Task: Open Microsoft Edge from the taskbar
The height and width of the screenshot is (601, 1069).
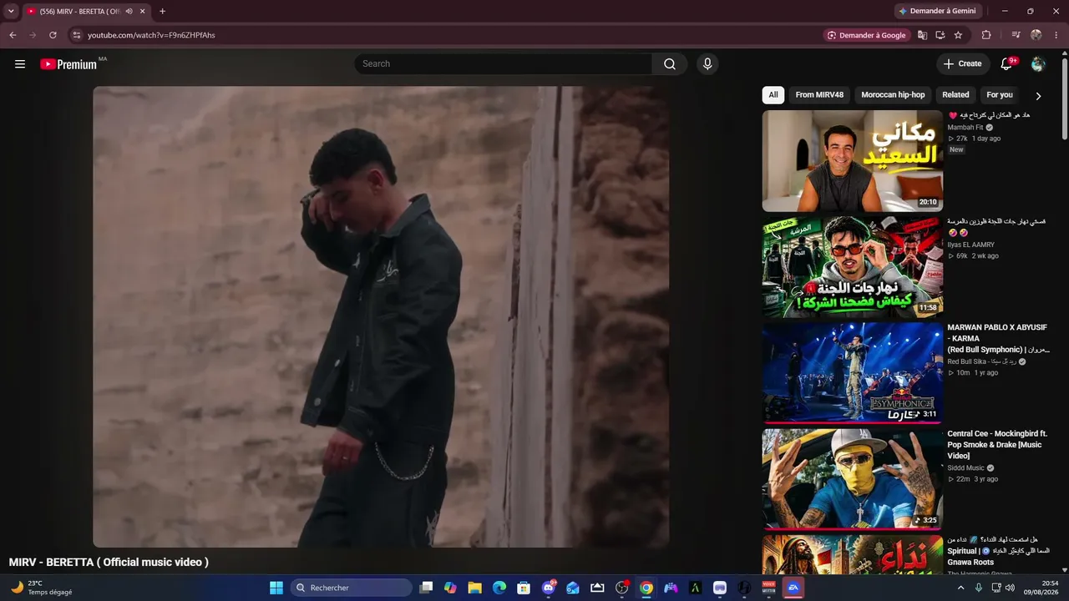Action: (x=499, y=588)
